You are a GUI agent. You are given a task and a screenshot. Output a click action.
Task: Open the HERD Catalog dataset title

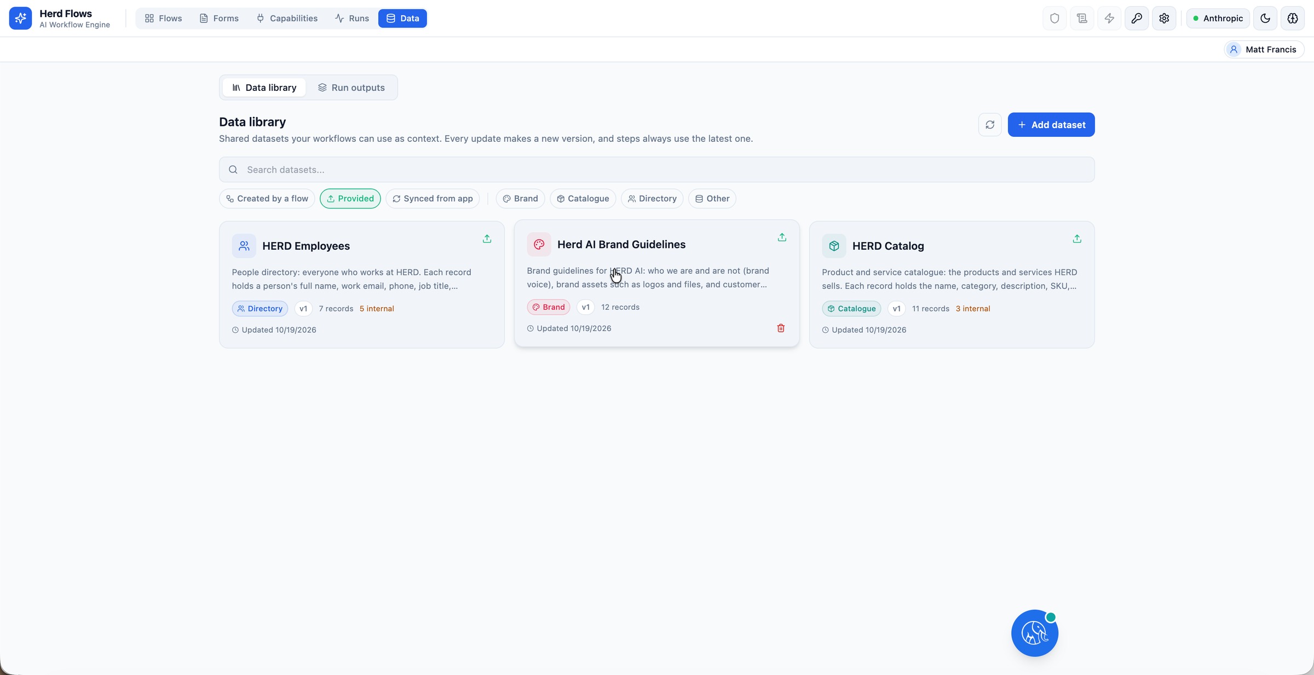[x=888, y=246]
